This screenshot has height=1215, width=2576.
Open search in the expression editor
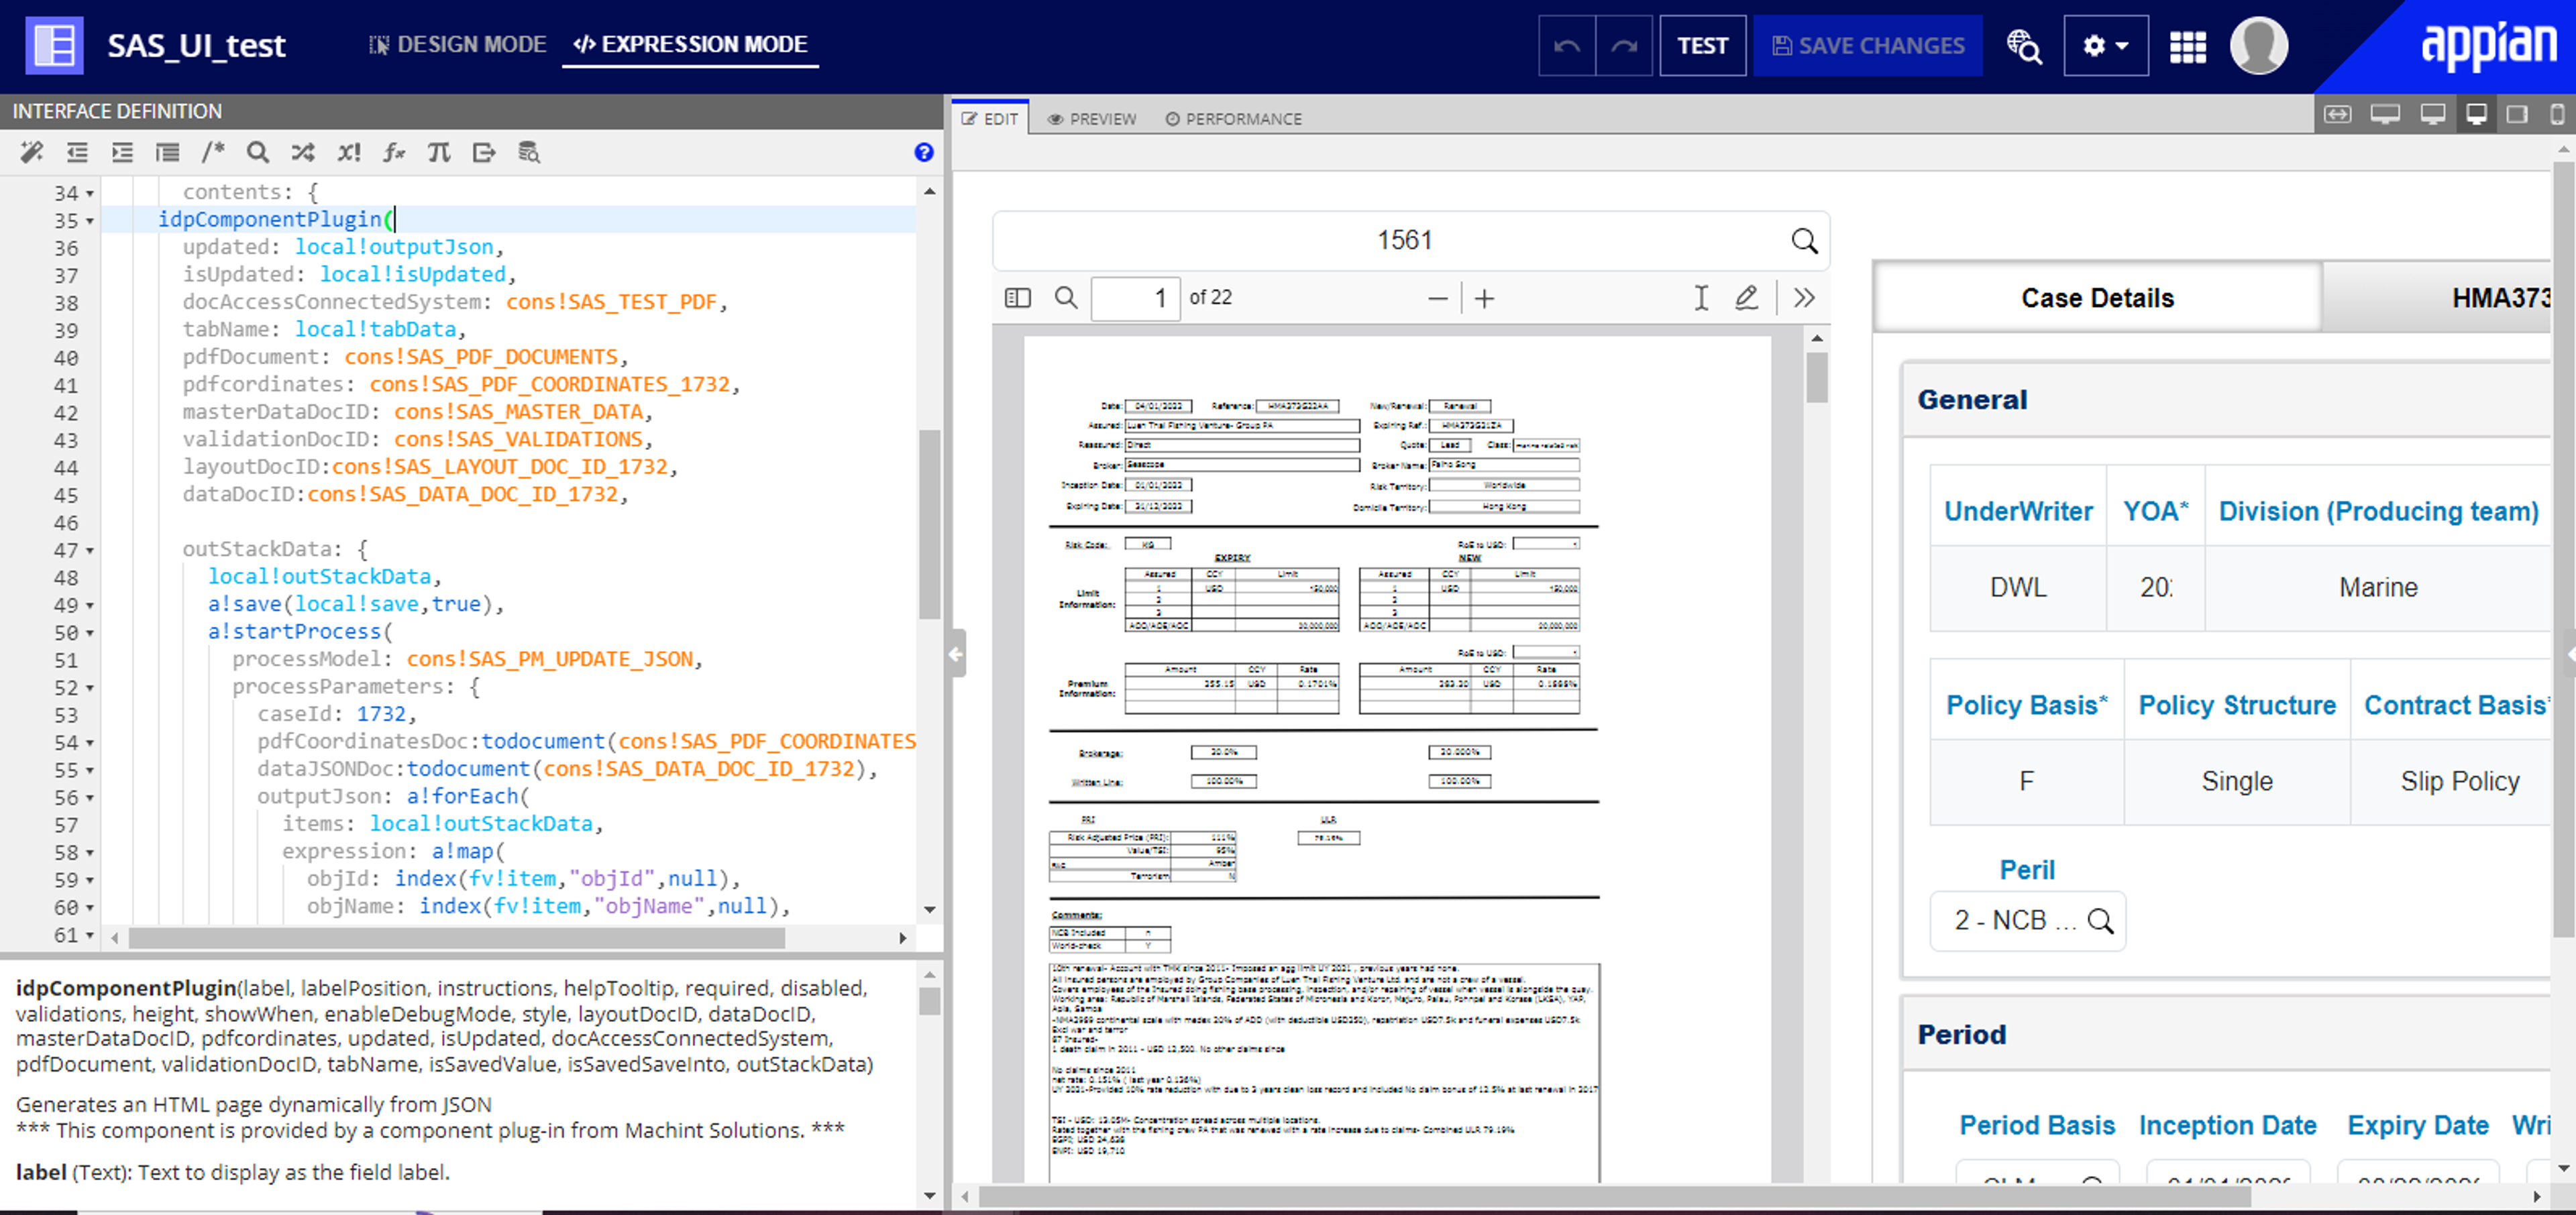point(257,152)
